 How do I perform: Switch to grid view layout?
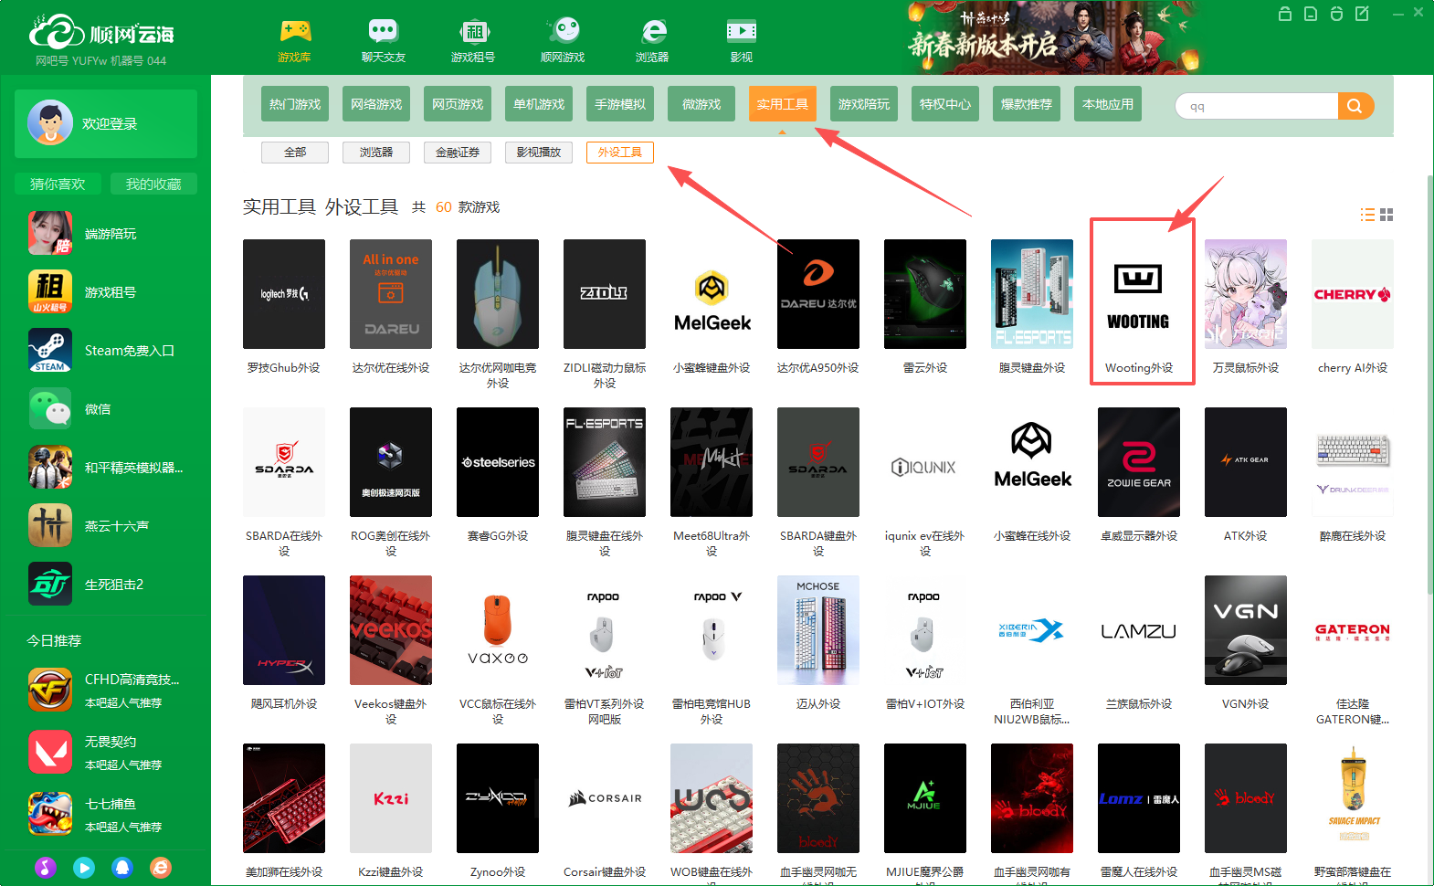(1387, 215)
